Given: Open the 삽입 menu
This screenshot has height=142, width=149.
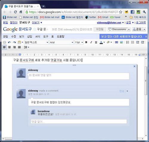Looking at the screenshot, I should tap(30, 37).
